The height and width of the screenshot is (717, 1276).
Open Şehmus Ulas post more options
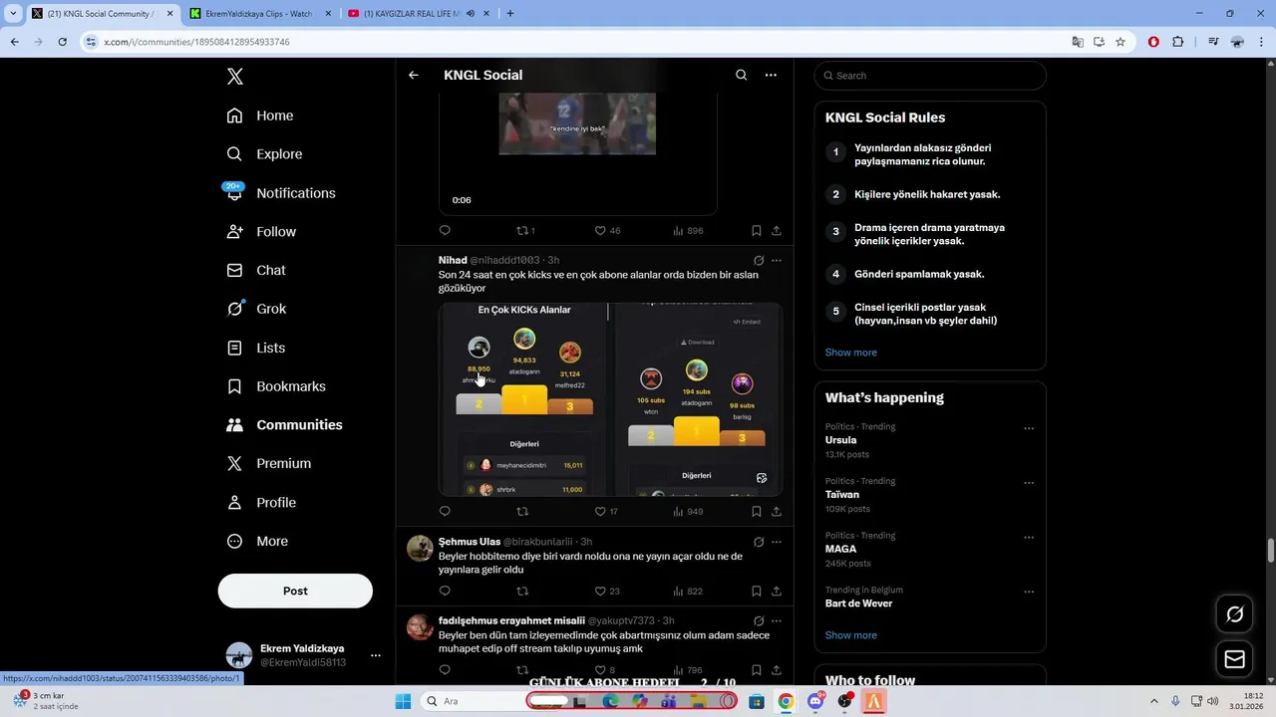777,542
